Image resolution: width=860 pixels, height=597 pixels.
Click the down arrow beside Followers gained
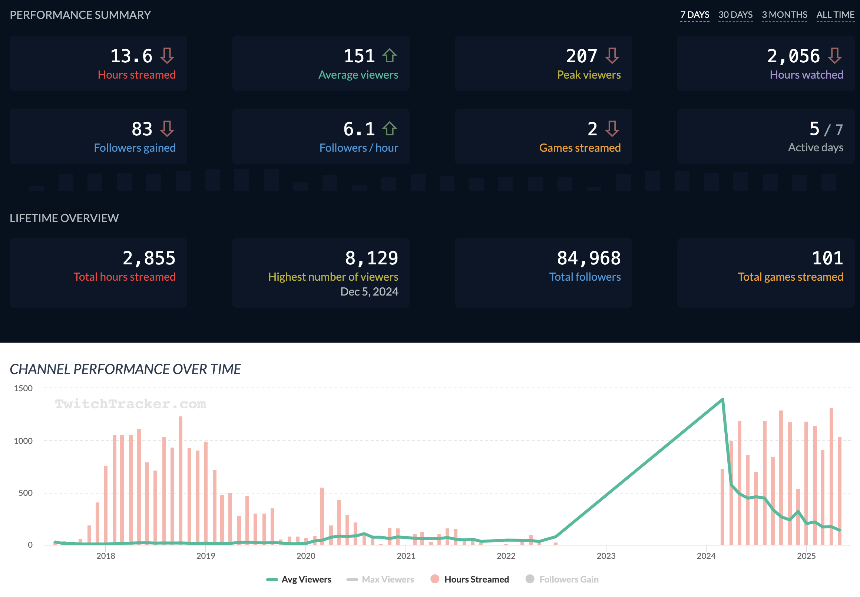click(x=167, y=129)
